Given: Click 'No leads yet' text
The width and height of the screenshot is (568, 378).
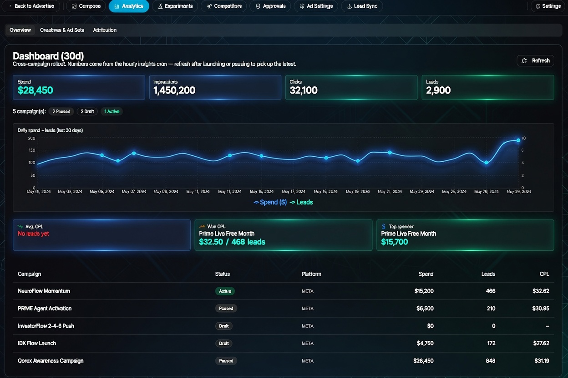Looking at the screenshot, I should coord(33,234).
